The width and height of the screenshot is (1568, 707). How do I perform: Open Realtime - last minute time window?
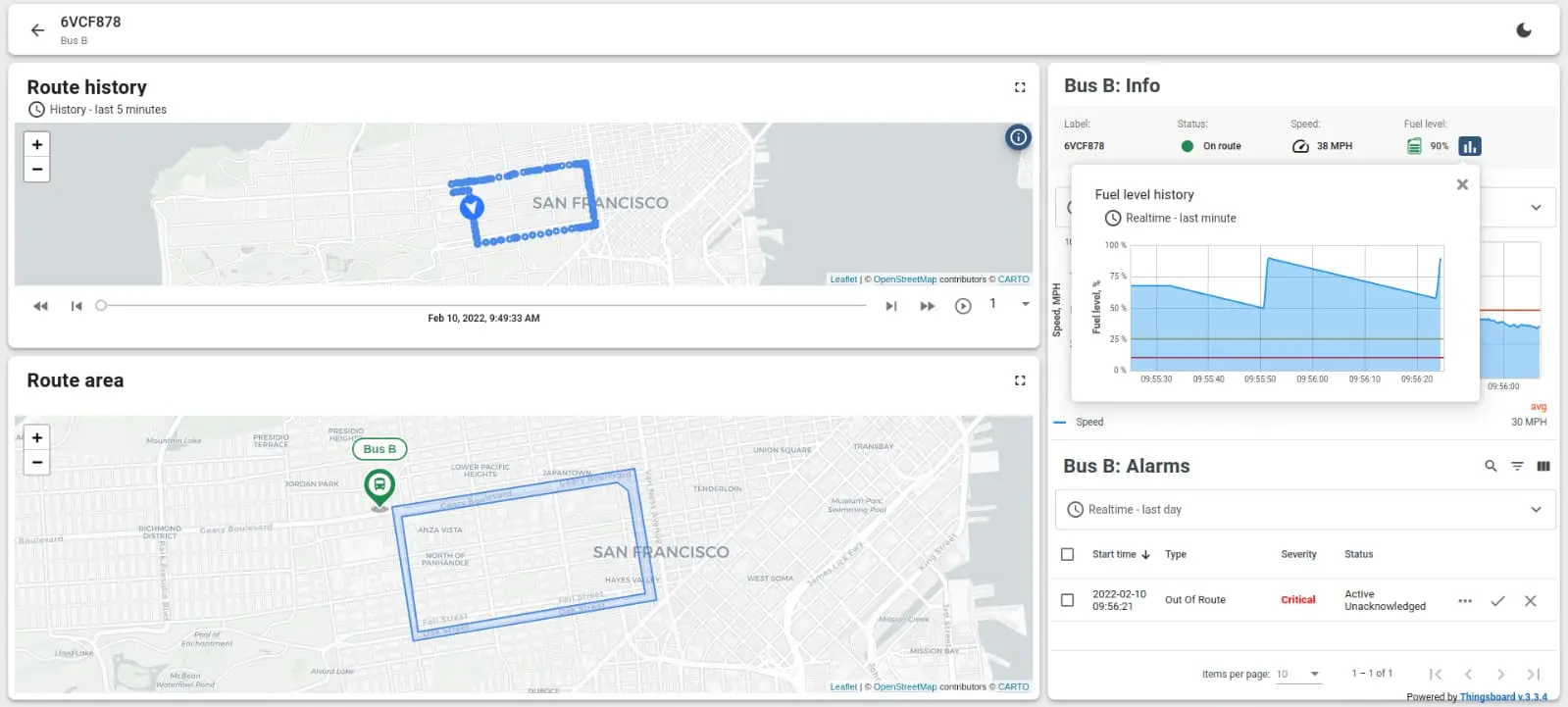[x=1170, y=218]
